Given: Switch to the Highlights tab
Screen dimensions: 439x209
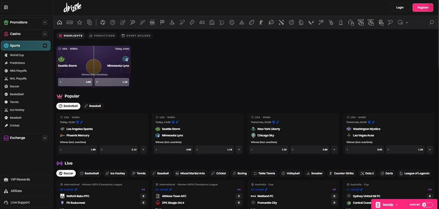Looking at the screenshot, I should (x=71, y=36).
